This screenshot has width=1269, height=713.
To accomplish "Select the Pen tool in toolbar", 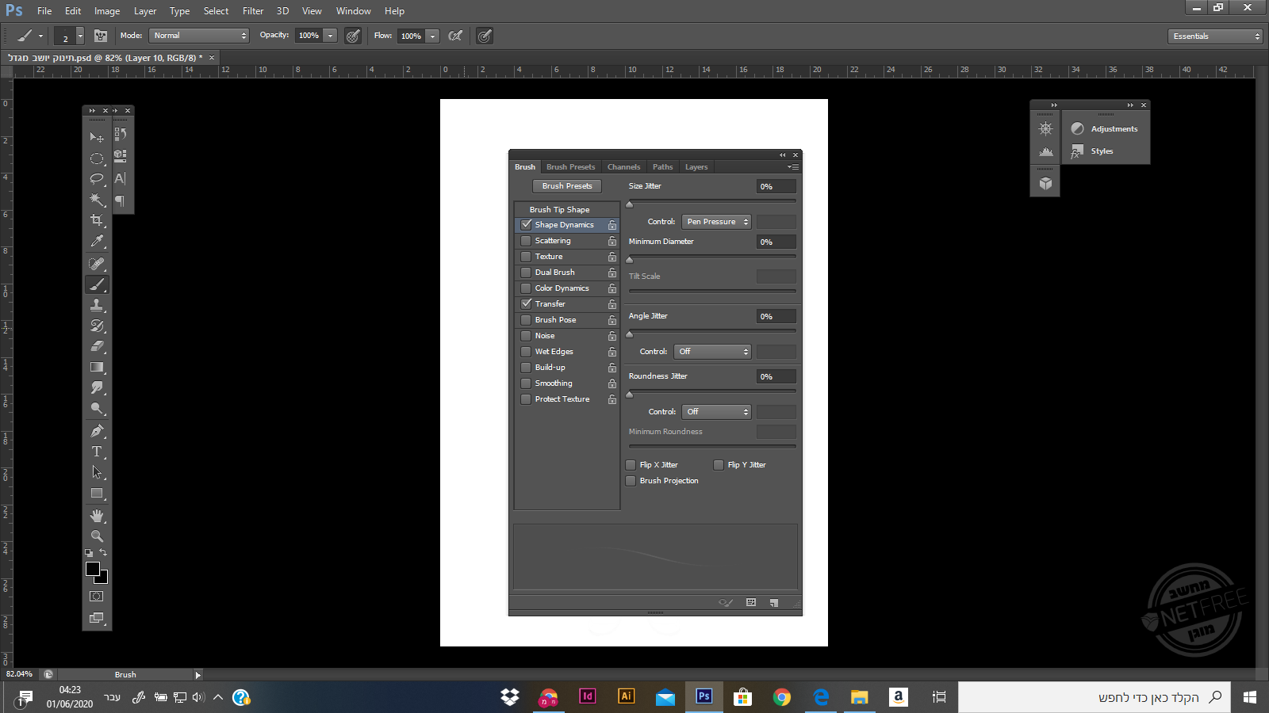I will [97, 431].
